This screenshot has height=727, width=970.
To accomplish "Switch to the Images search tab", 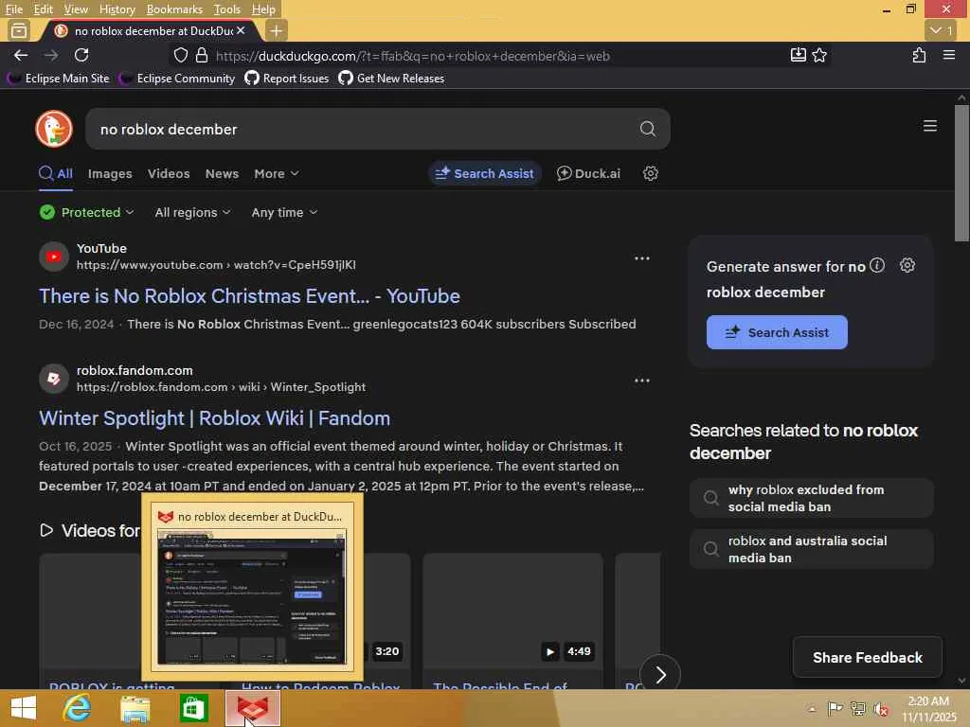I will (x=110, y=174).
